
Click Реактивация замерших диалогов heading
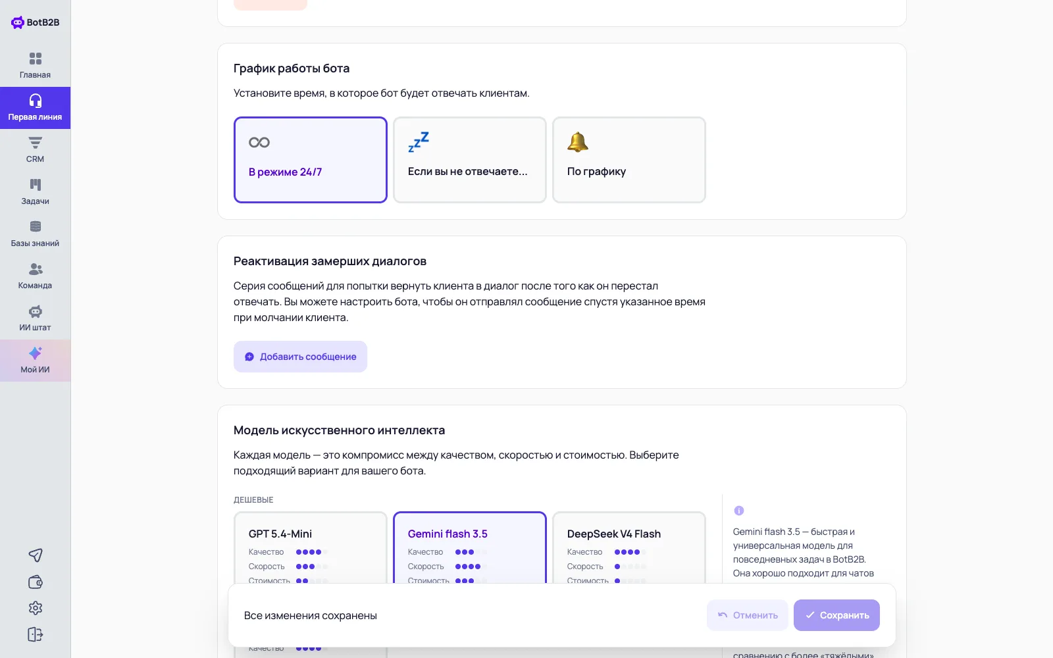(x=330, y=261)
